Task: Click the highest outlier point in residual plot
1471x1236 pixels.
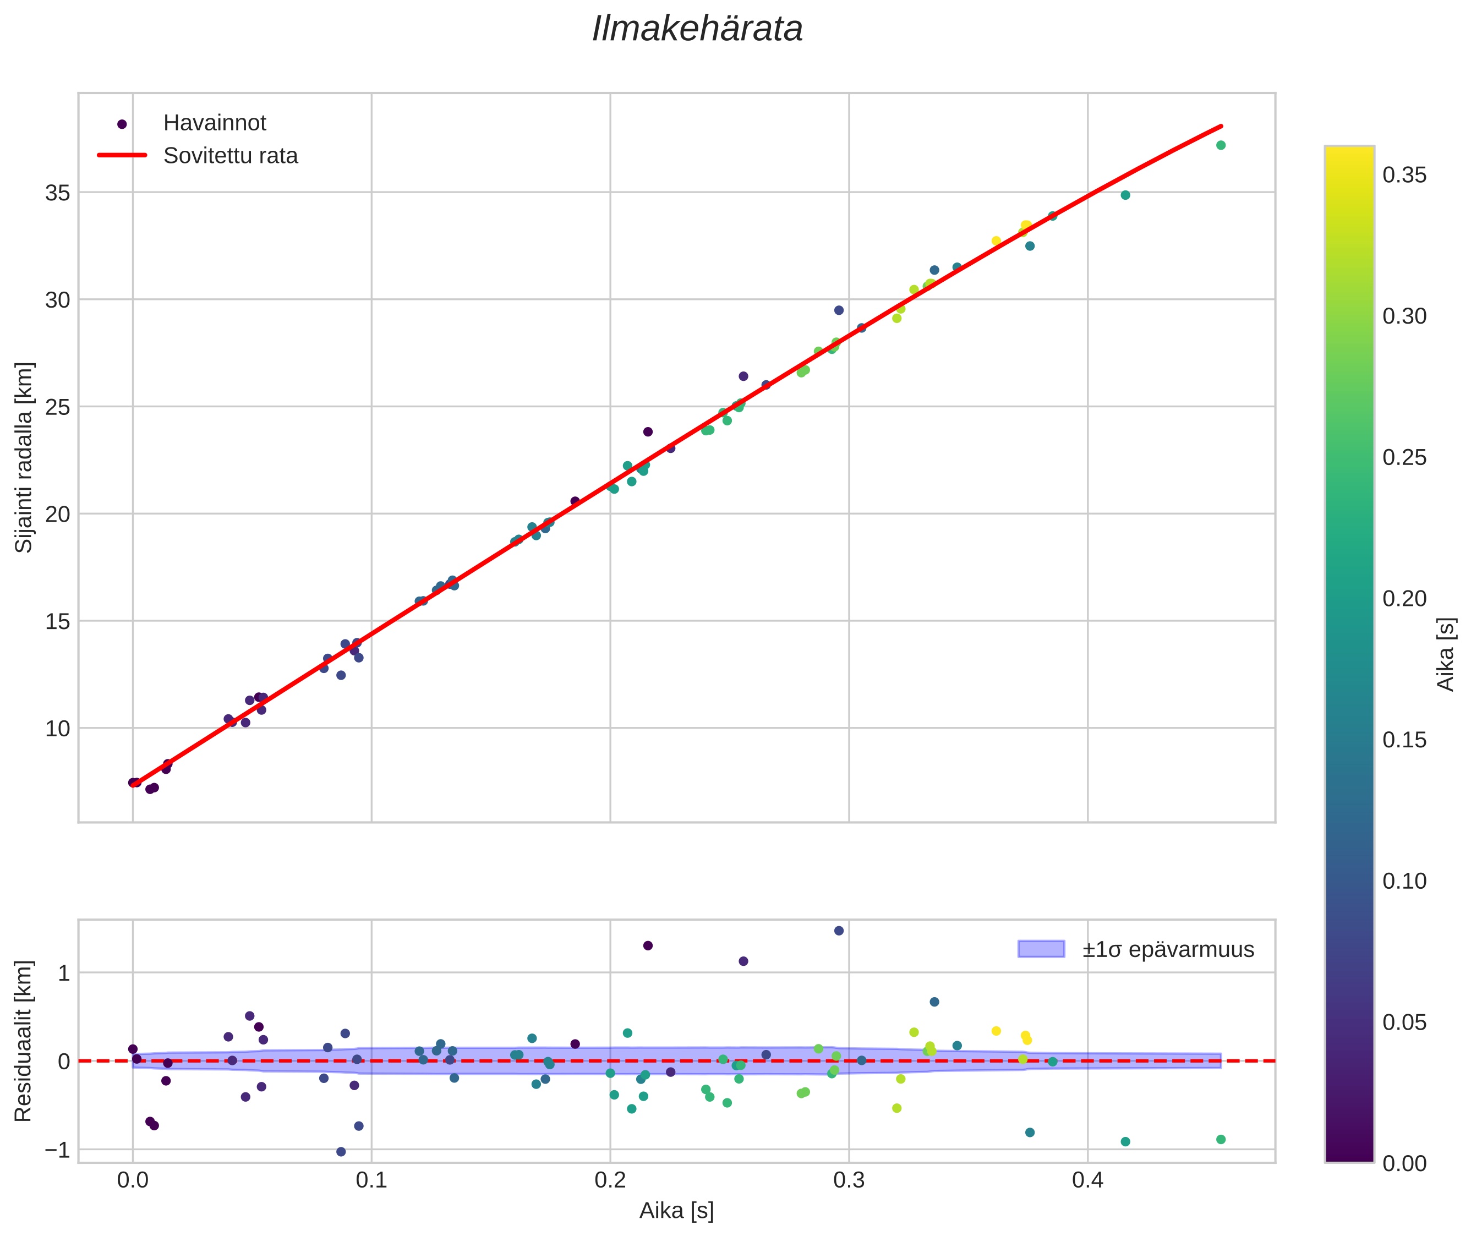Action: click(x=839, y=931)
